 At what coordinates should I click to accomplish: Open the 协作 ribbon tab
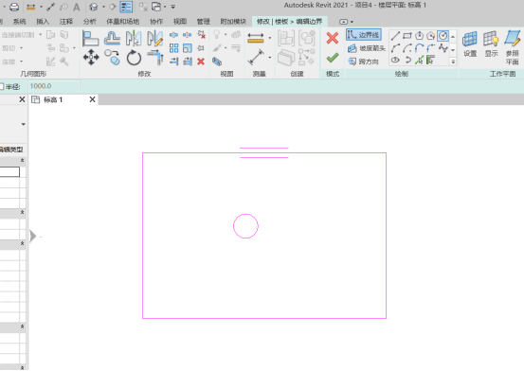click(156, 22)
